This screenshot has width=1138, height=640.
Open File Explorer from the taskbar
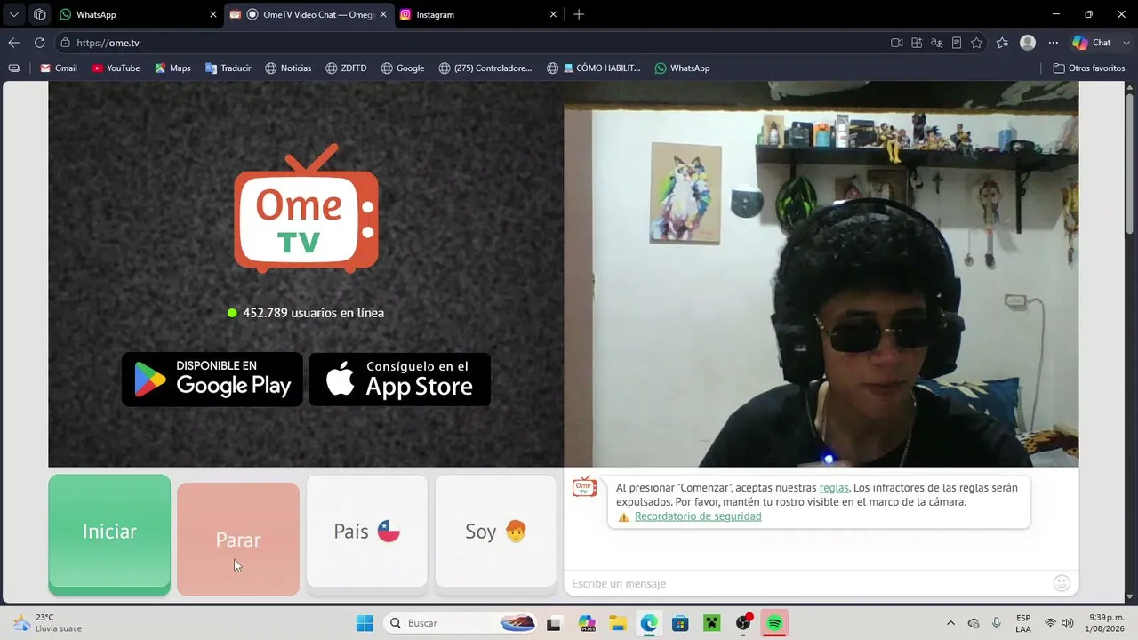[x=618, y=623]
